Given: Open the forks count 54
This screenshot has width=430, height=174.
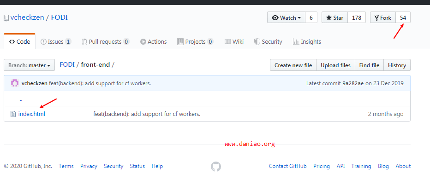Looking at the screenshot, I should point(403,18).
